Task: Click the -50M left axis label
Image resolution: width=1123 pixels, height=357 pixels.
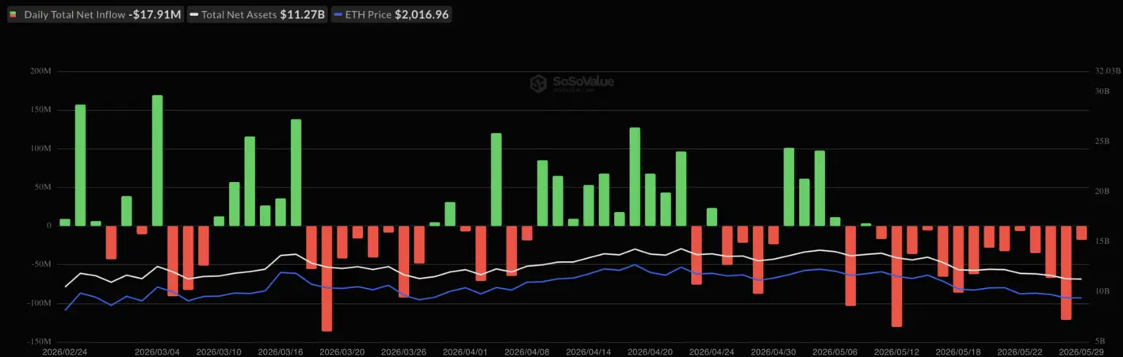Action: [40, 264]
